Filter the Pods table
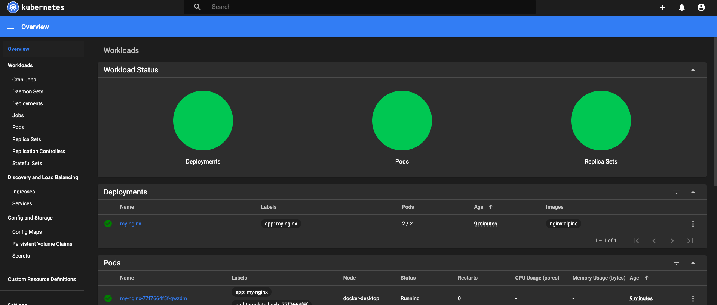Image resolution: width=717 pixels, height=305 pixels. point(677,263)
